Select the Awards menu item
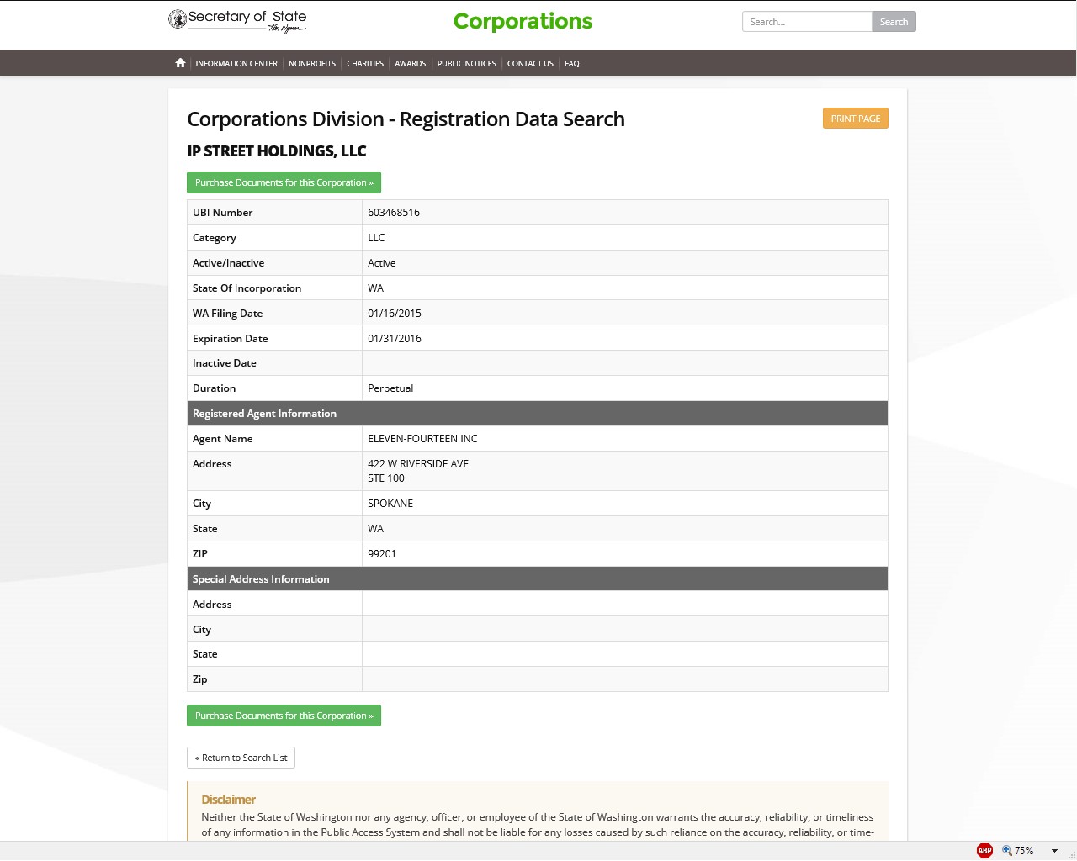The width and height of the screenshot is (1077, 861). [411, 64]
